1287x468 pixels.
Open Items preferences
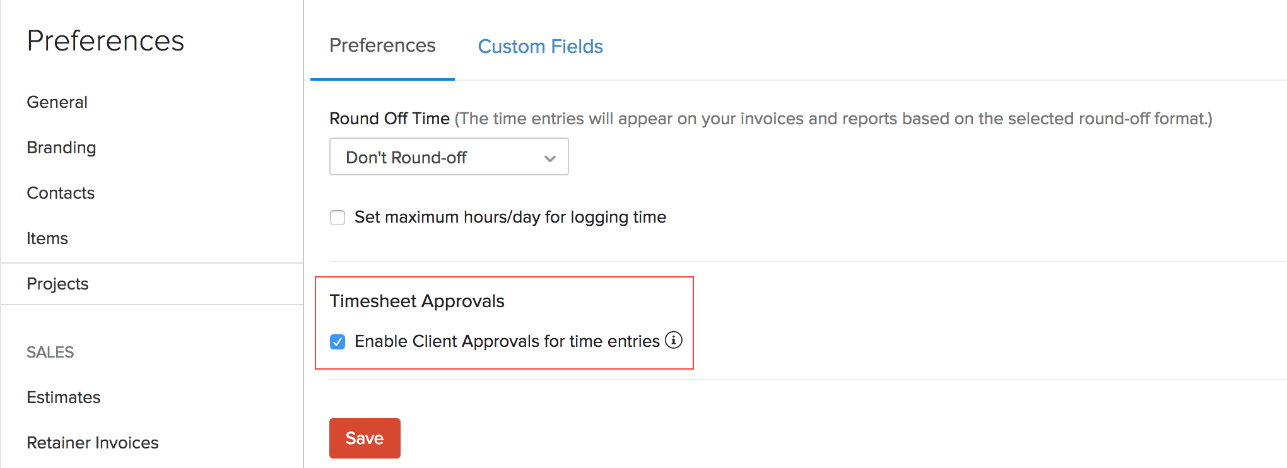pos(47,238)
